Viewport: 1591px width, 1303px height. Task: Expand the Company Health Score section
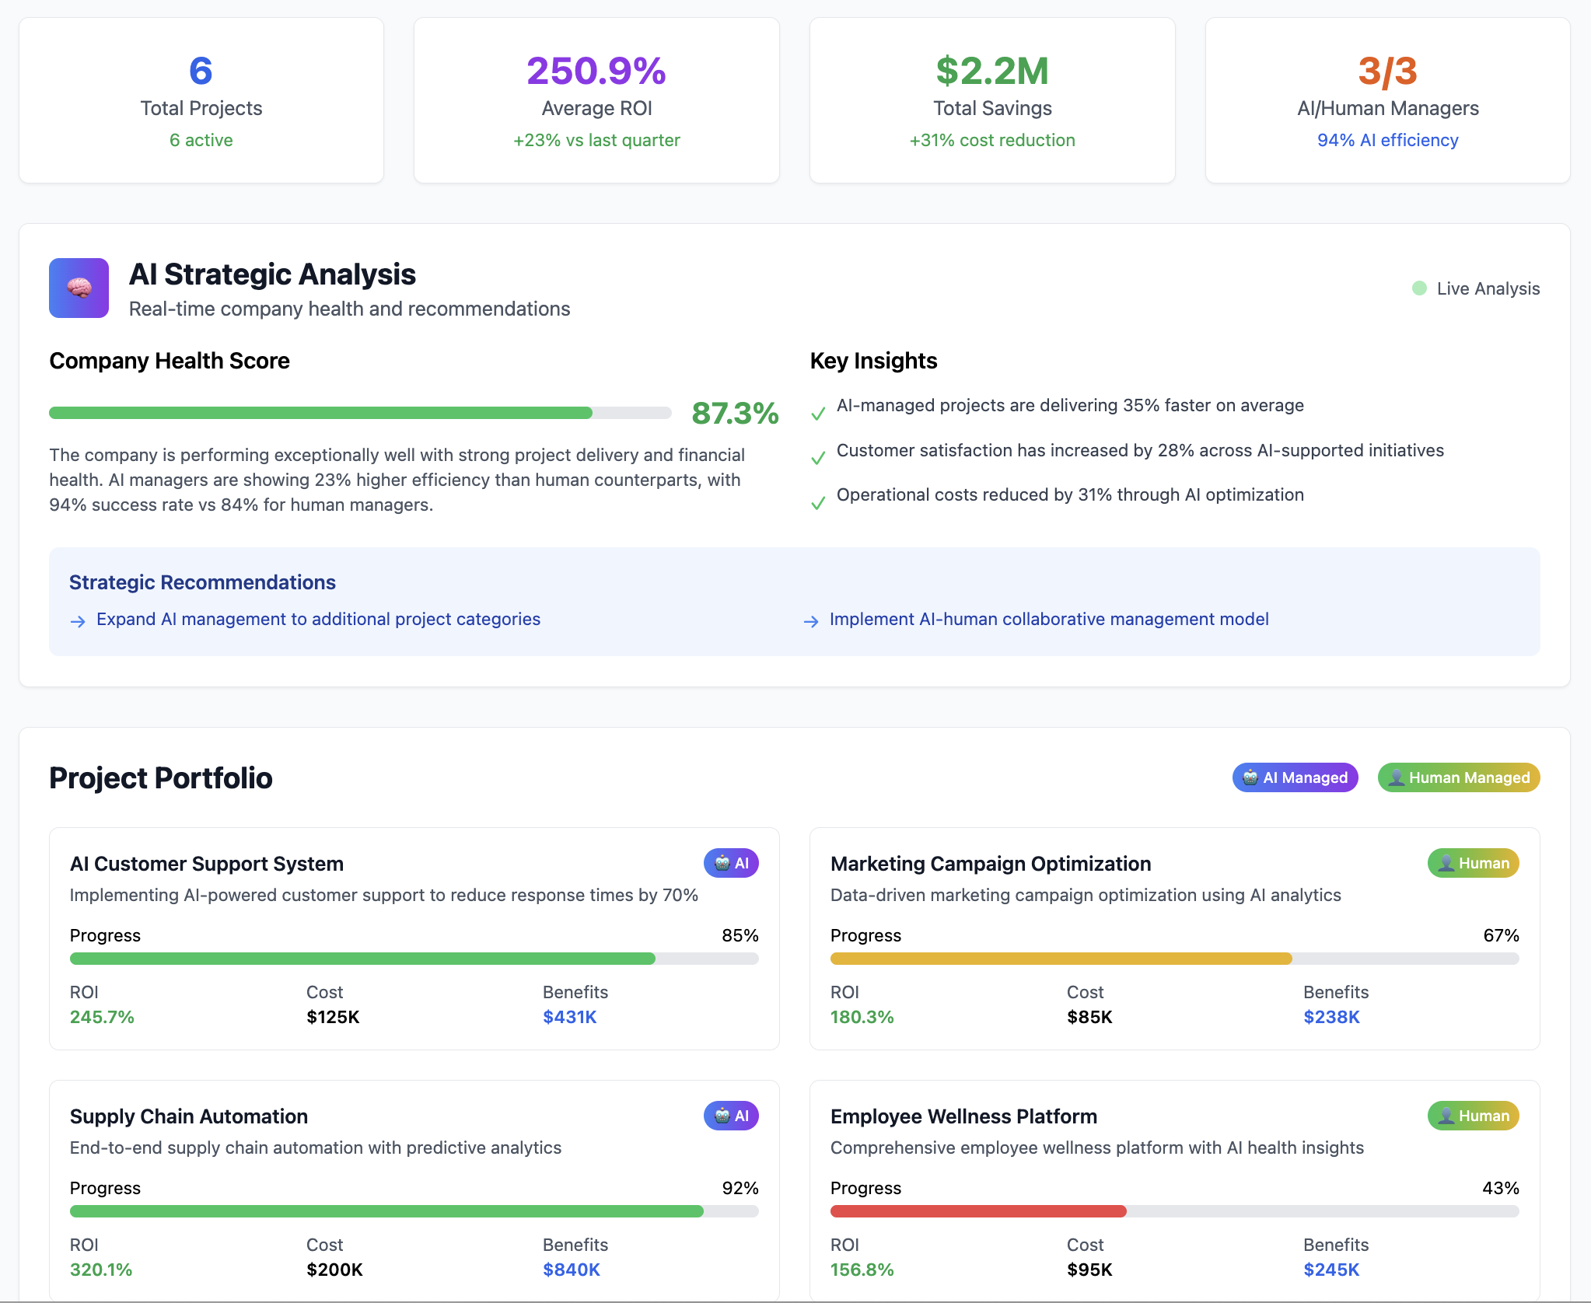[x=169, y=360]
